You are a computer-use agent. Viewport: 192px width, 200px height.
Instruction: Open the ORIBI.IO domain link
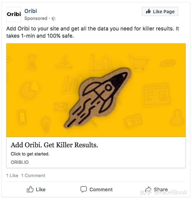[x=20, y=162]
